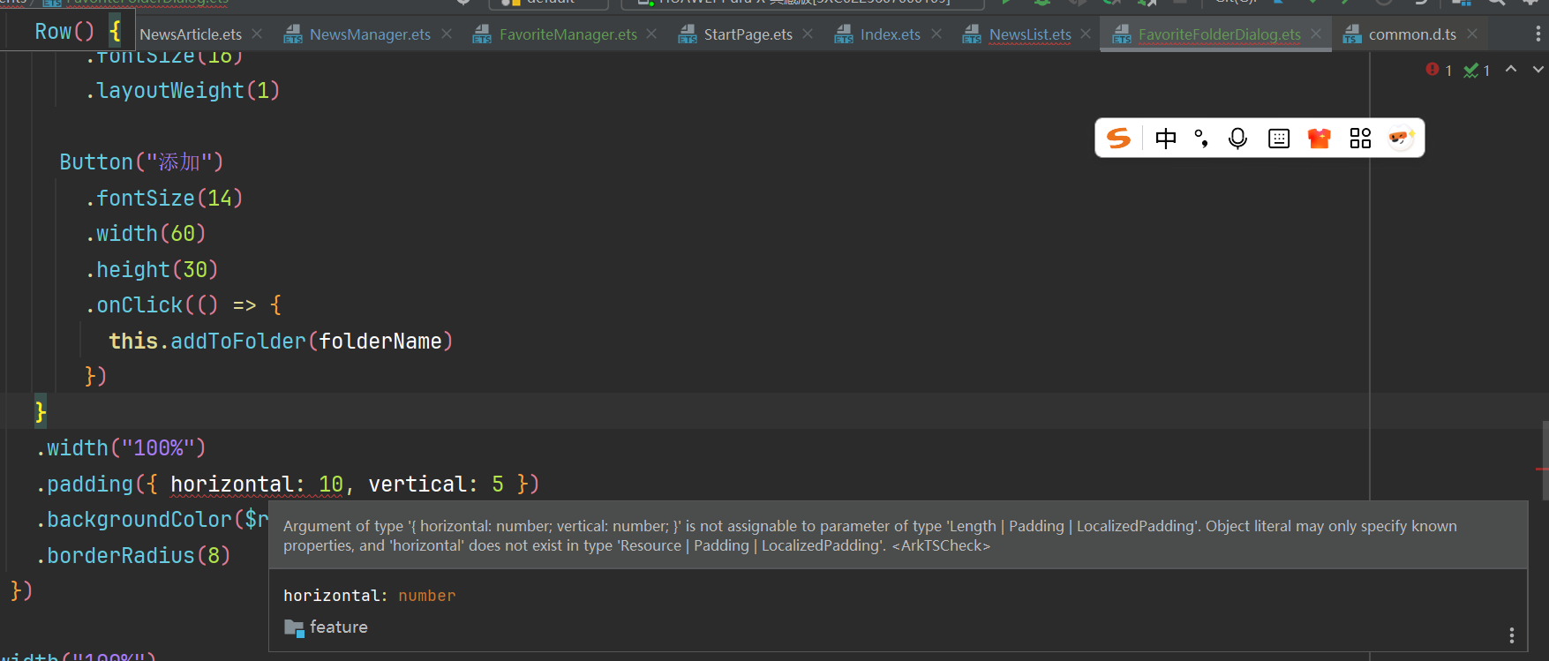The height and width of the screenshot is (661, 1549).
Task: Open the skin shop shirt icon
Action: (1319, 139)
